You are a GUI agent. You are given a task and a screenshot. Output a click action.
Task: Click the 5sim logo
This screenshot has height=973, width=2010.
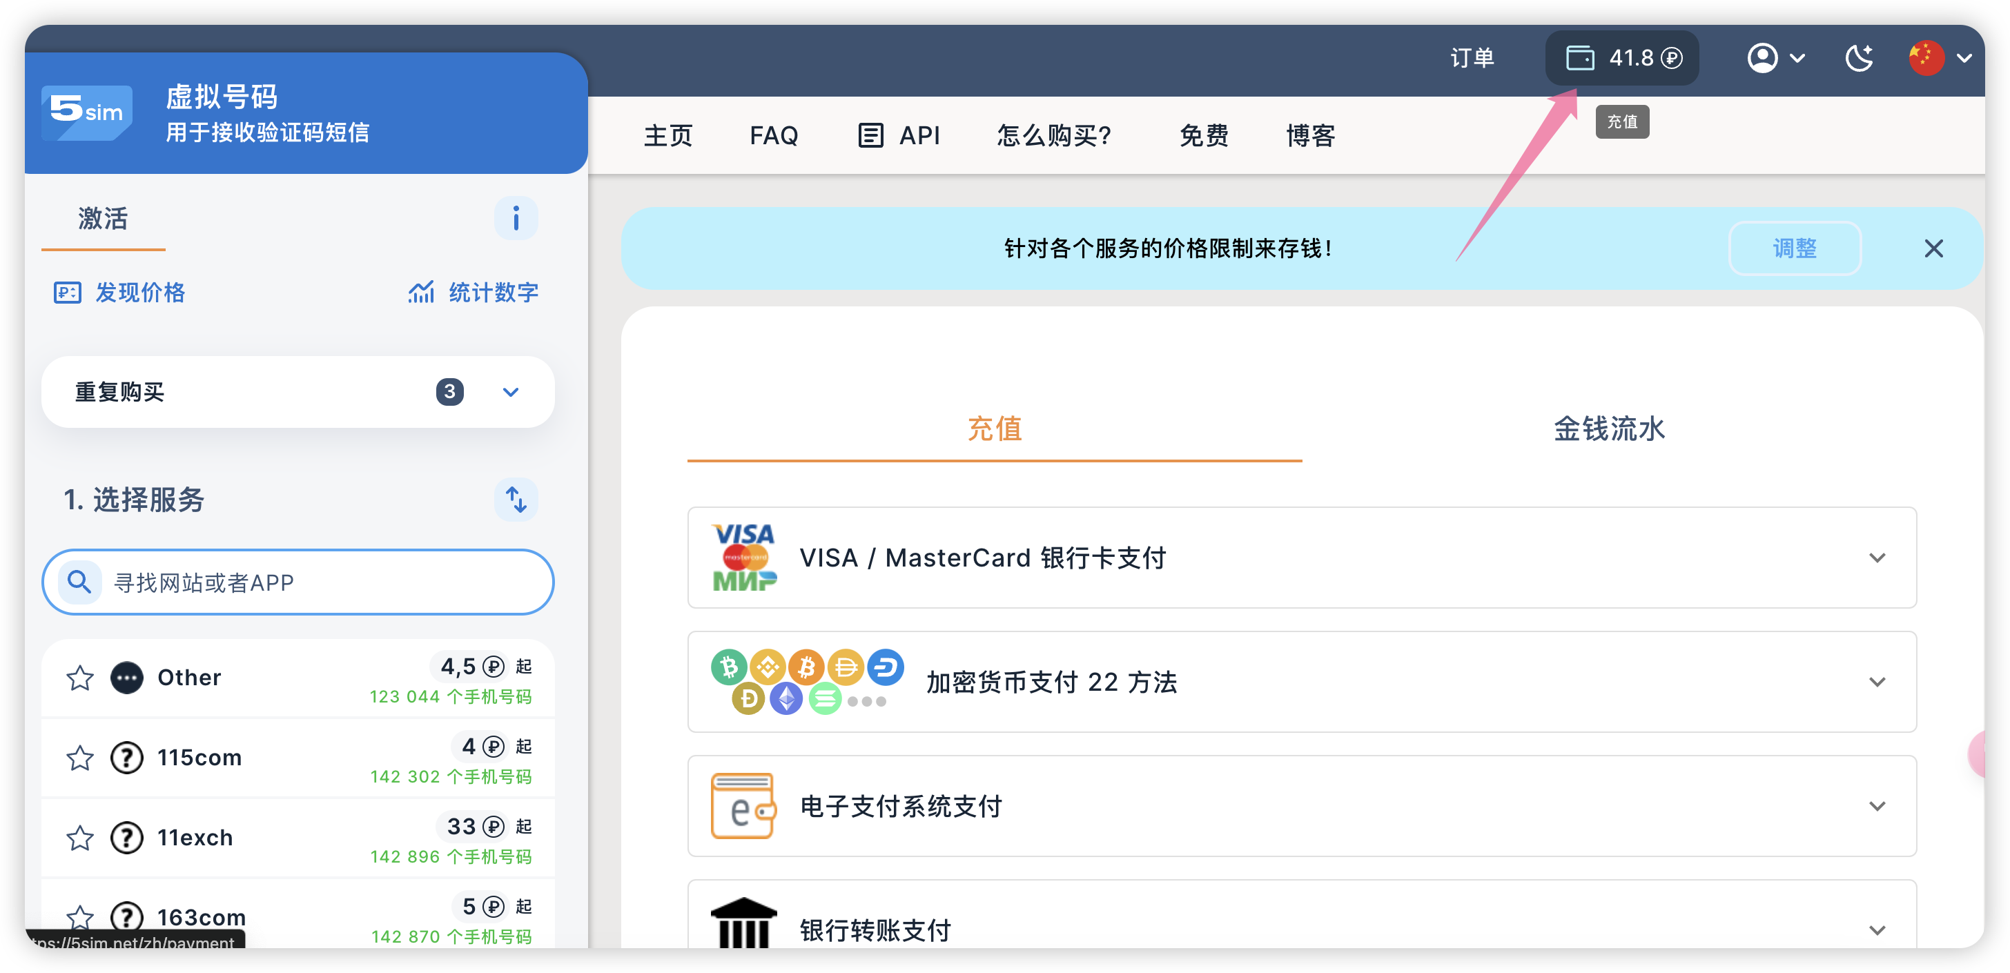point(86,112)
